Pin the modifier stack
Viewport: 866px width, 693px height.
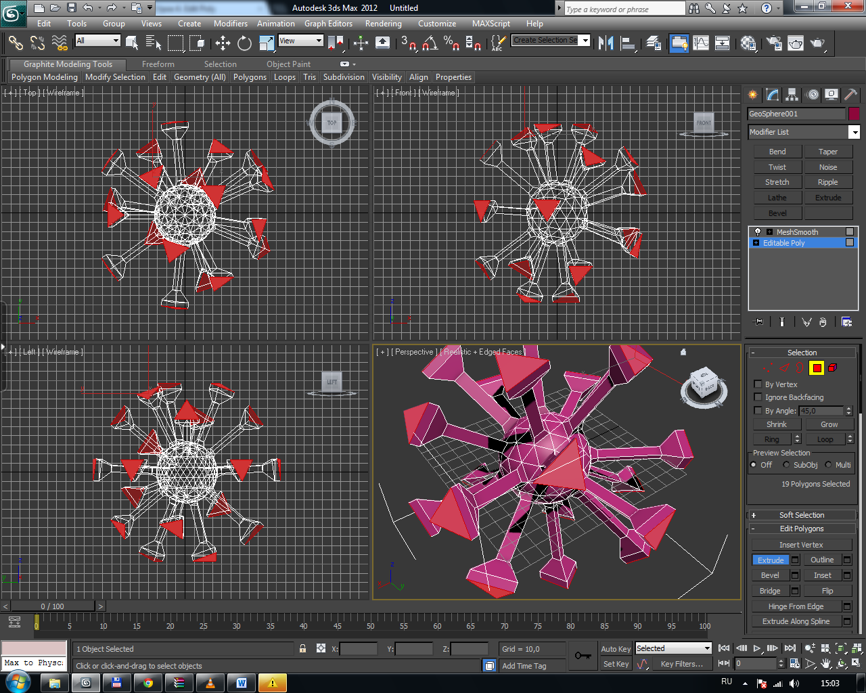[758, 322]
